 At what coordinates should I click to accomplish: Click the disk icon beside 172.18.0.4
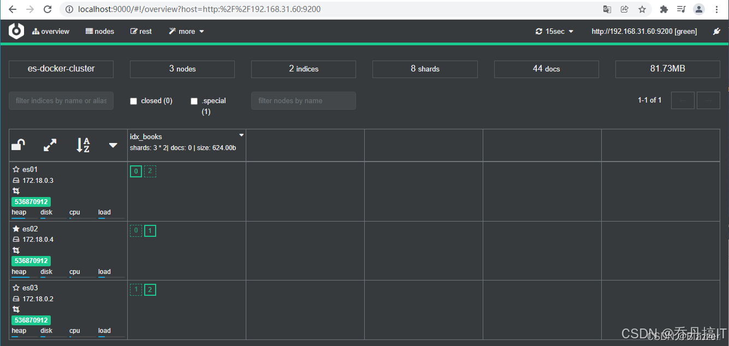pyautogui.click(x=16, y=240)
